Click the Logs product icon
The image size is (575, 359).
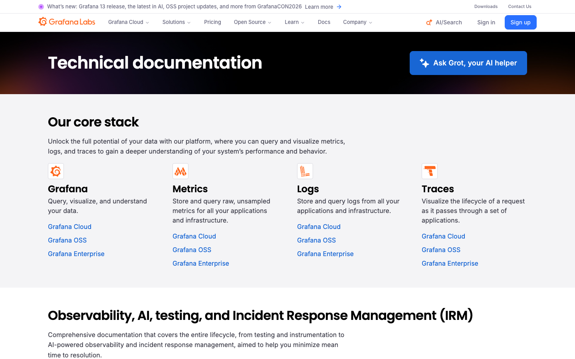(305, 171)
